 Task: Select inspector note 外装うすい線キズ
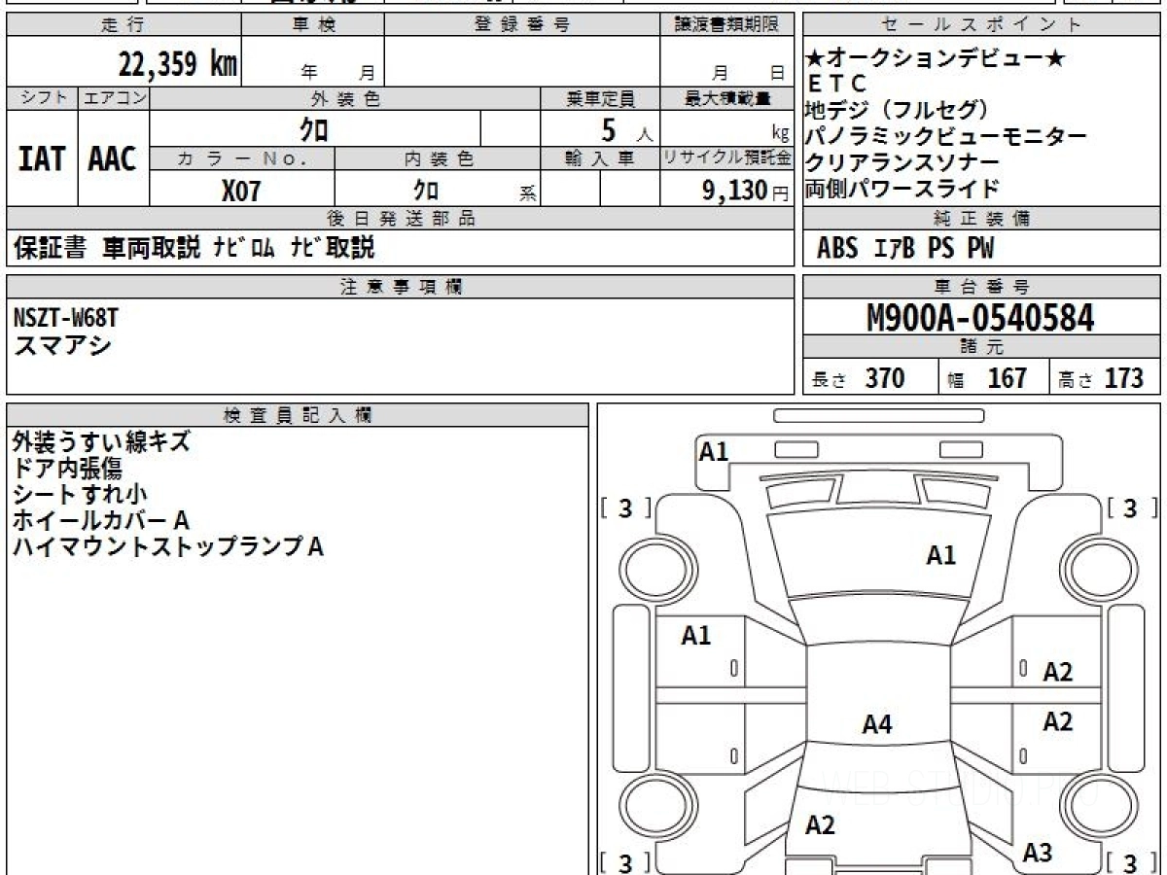point(101,441)
